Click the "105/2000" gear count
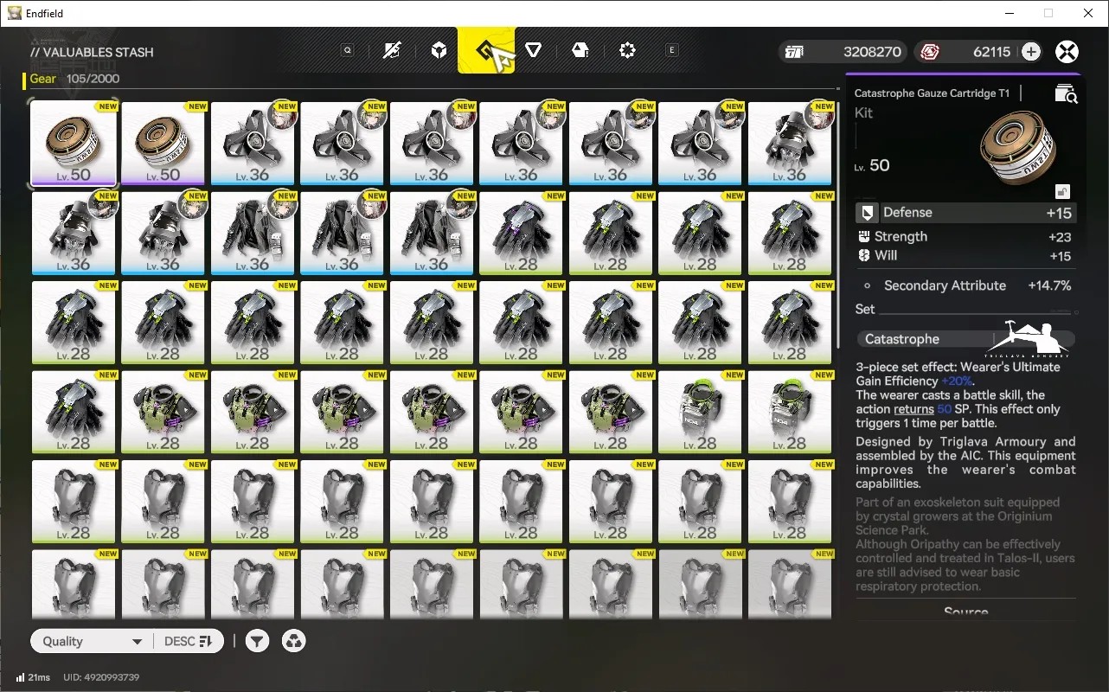 (92, 79)
